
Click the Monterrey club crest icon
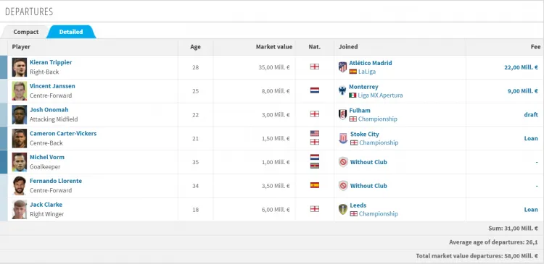point(342,90)
